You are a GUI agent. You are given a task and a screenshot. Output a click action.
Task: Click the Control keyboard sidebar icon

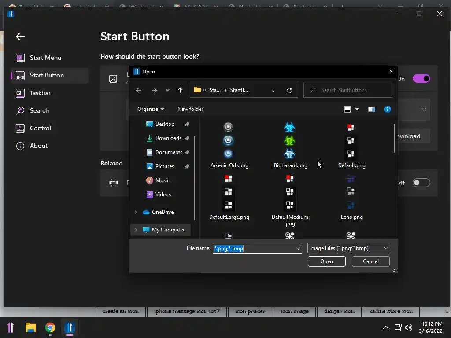[20, 128]
